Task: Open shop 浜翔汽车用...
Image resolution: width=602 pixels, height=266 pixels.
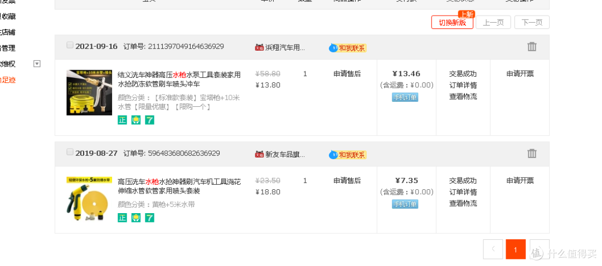Action: [x=285, y=48]
